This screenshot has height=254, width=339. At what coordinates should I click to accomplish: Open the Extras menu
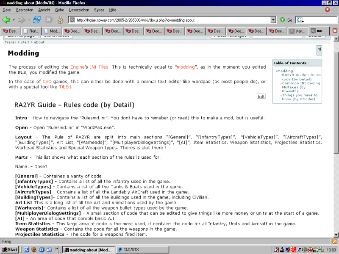pyautogui.click(x=99, y=10)
